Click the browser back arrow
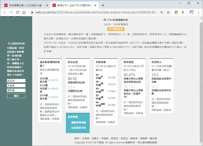 click(x=5, y=12)
